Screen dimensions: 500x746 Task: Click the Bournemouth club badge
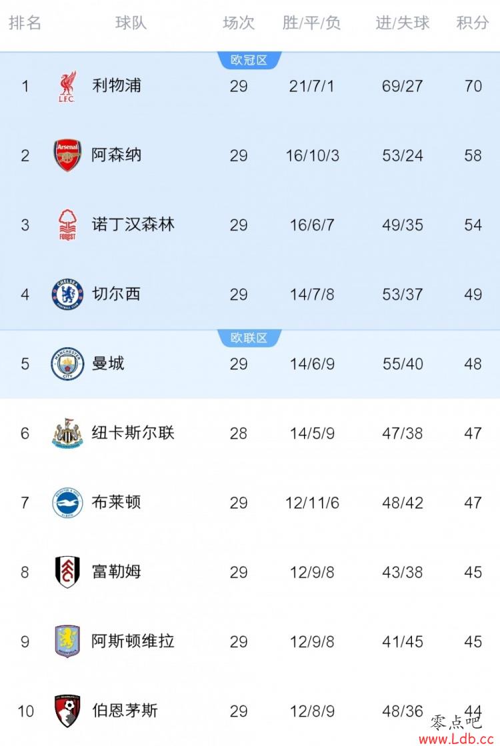tap(67, 711)
